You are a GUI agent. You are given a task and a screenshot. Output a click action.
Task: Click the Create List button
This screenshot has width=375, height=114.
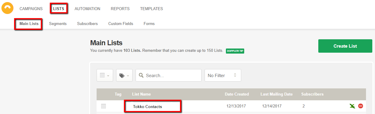[x=345, y=46]
